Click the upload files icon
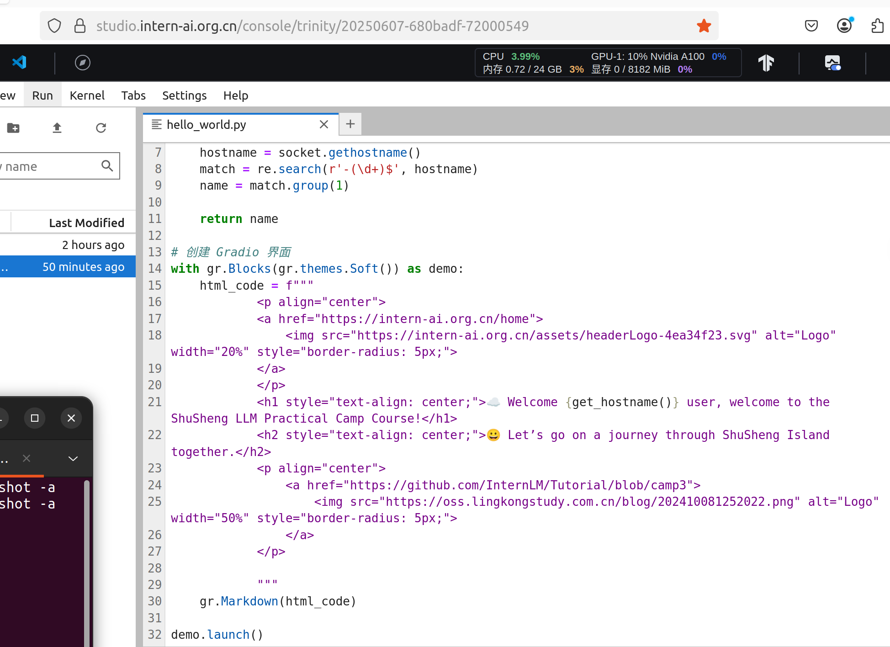The height and width of the screenshot is (647, 890). point(57,128)
